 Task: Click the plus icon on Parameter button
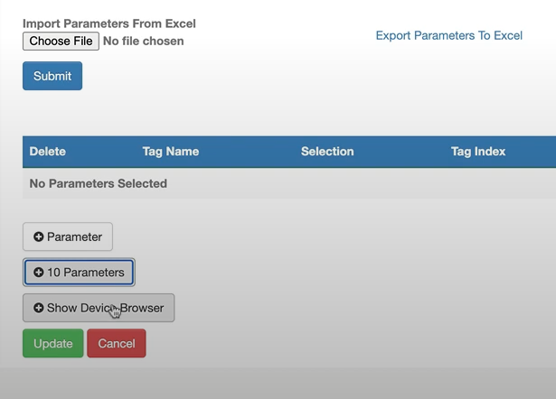click(38, 237)
